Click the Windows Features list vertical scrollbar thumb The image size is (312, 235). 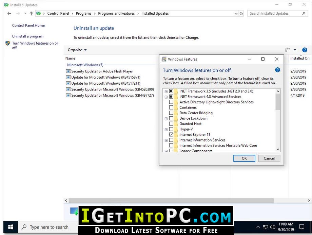(278, 102)
